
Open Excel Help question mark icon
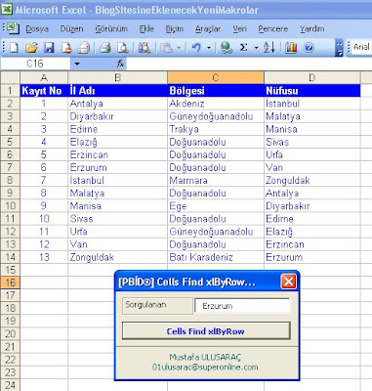(309, 48)
